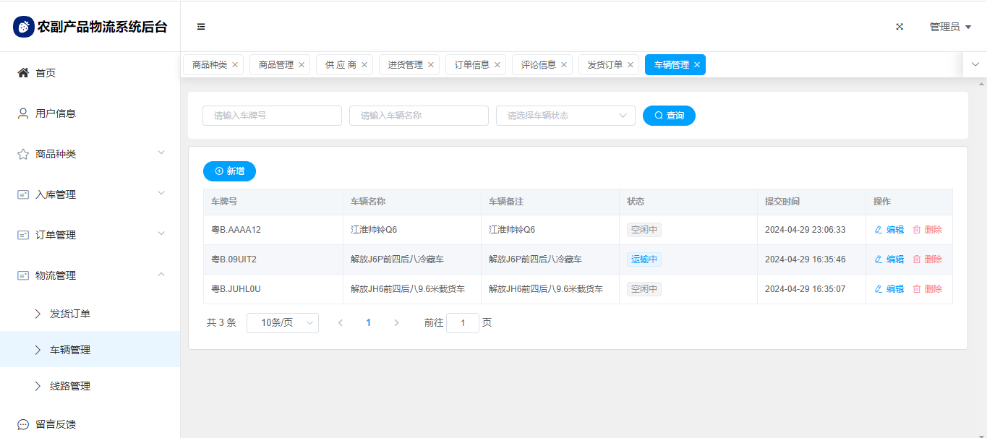Delete vehicle 粤B.09UIT2
The image size is (987, 438).
click(x=927, y=259)
